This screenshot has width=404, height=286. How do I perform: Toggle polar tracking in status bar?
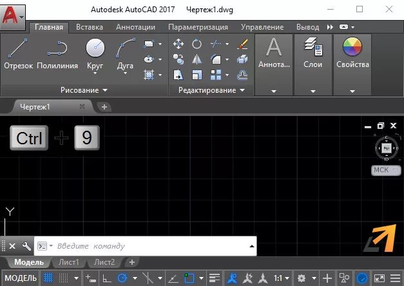coord(122,278)
